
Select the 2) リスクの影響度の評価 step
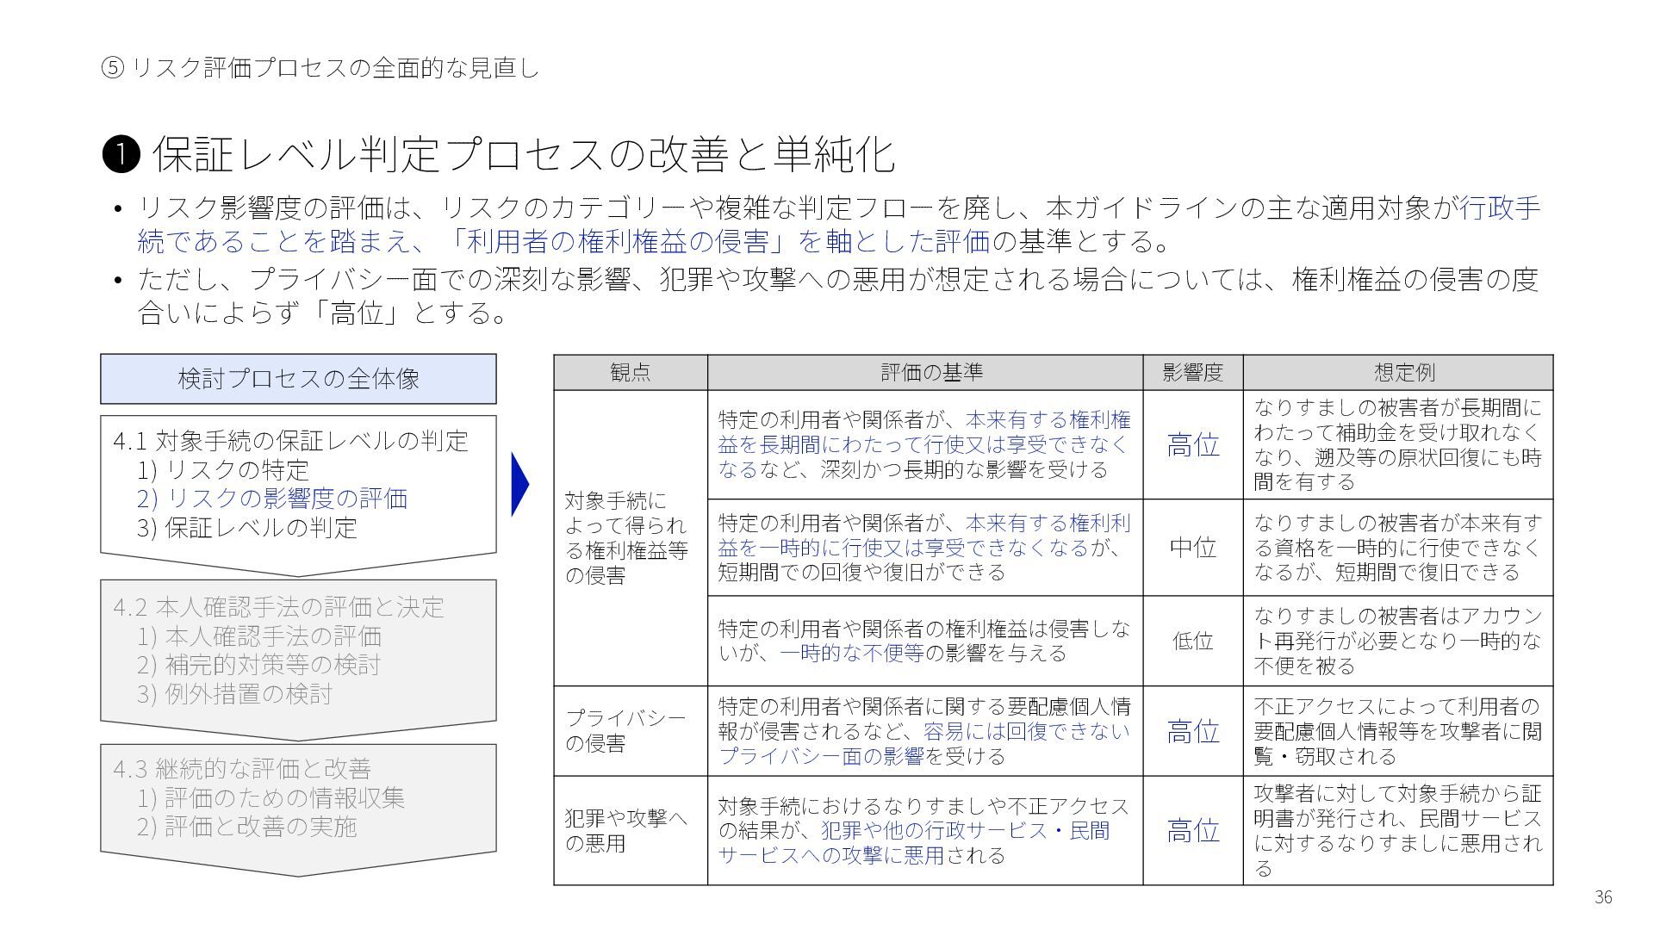[272, 499]
